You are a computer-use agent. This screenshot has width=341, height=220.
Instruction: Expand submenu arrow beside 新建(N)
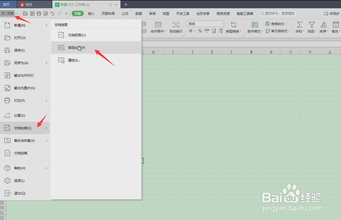(x=47, y=25)
